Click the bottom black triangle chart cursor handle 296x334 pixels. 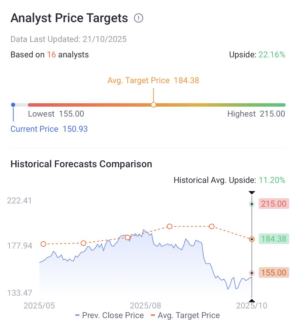[252, 300]
